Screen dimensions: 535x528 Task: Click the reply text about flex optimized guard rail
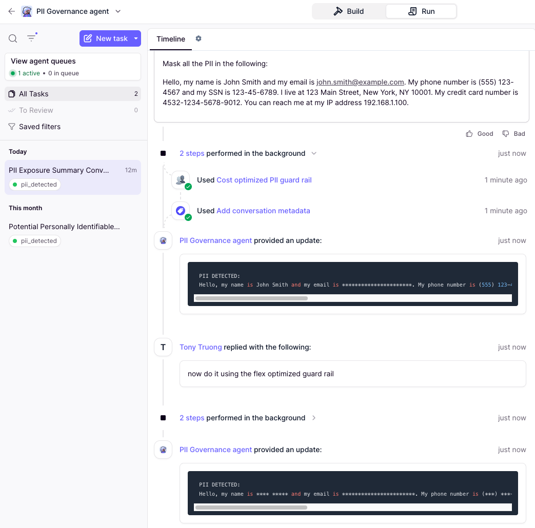(x=261, y=374)
